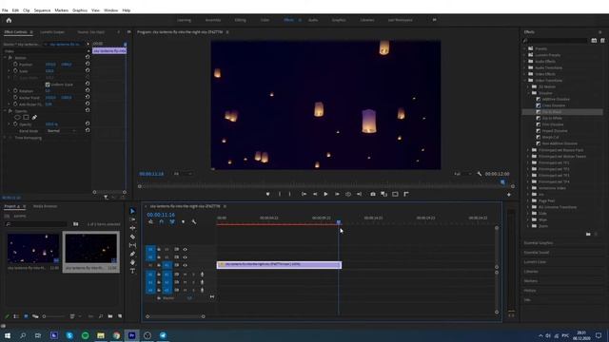Pick the free draw bezier mask pen
This screenshot has height=342, width=609.
pos(34,117)
